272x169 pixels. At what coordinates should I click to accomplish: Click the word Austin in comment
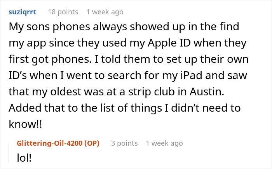[x=207, y=91]
